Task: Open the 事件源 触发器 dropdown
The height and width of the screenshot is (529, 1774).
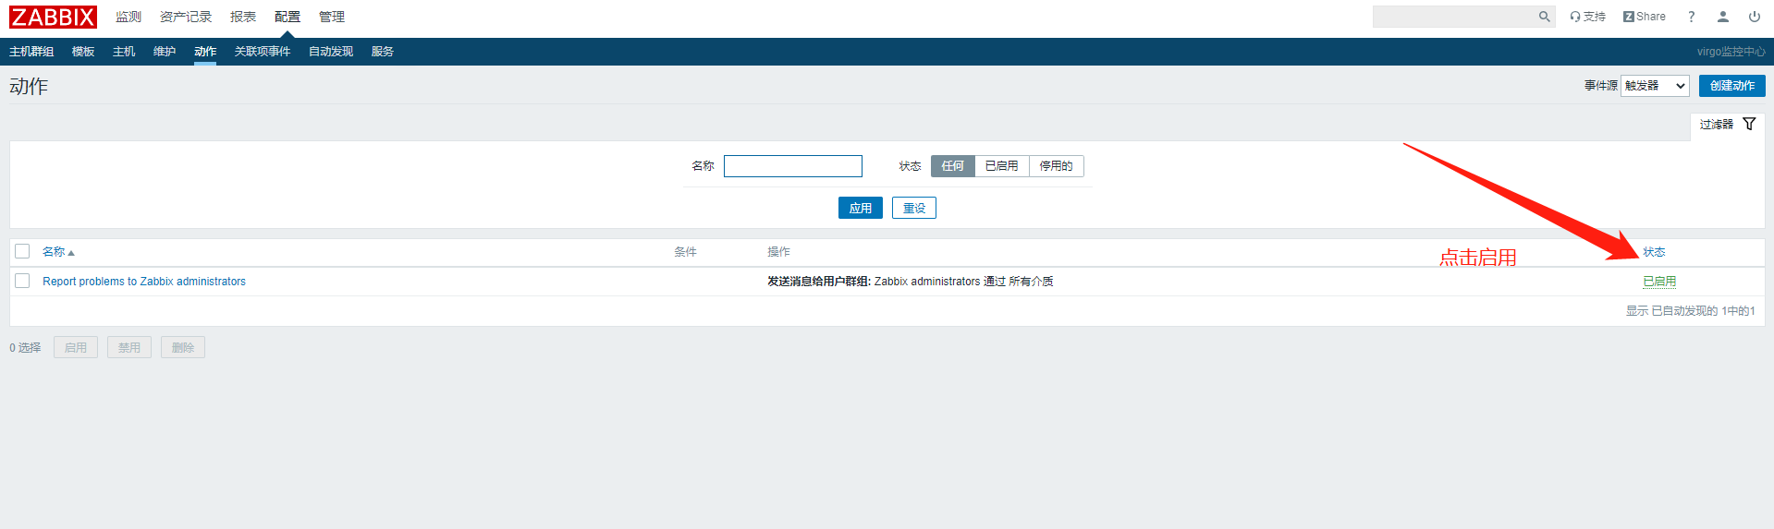Action: click(1655, 86)
